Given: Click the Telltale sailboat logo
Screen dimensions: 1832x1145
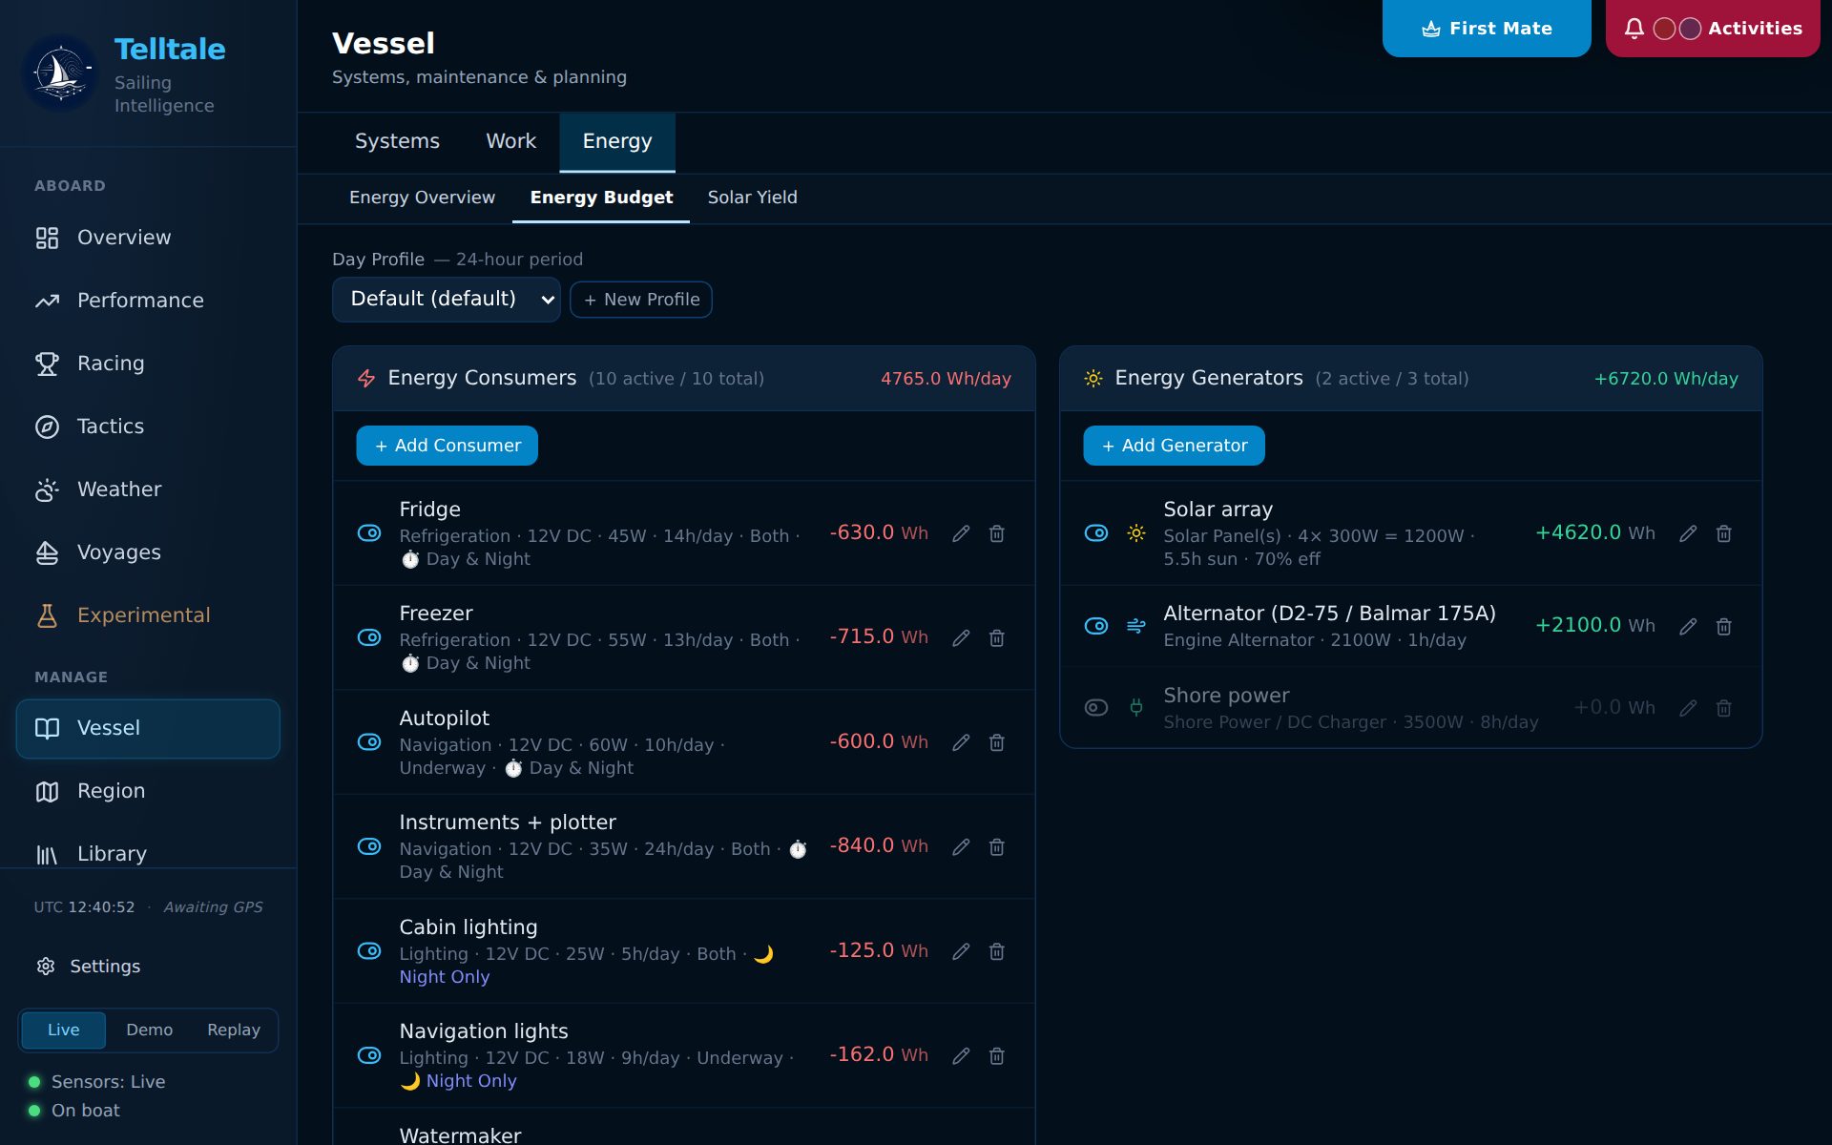Looking at the screenshot, I should 60,73.
